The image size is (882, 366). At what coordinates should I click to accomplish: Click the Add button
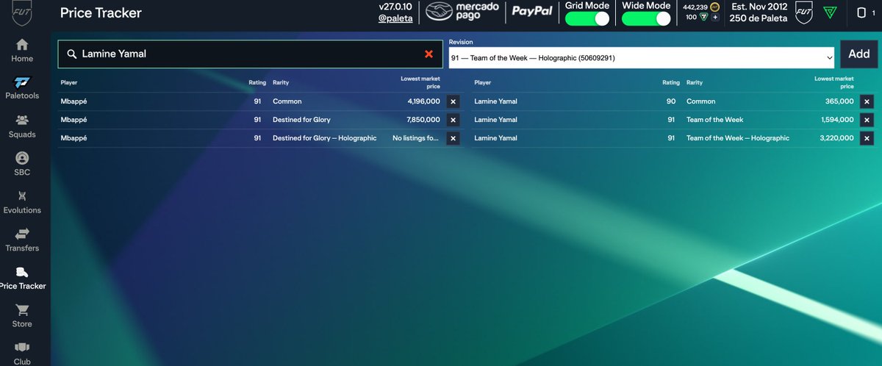[858, 54]
